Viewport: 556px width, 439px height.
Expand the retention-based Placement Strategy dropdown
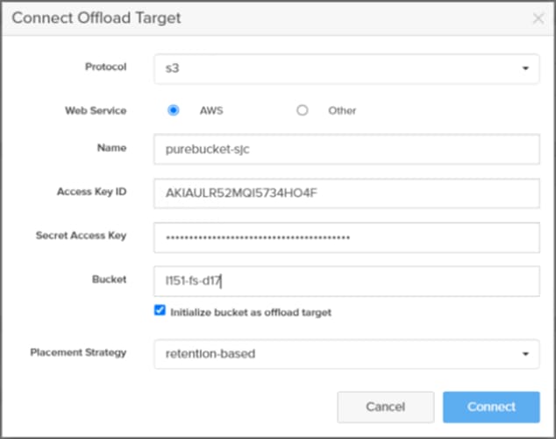tap(346, 354)
